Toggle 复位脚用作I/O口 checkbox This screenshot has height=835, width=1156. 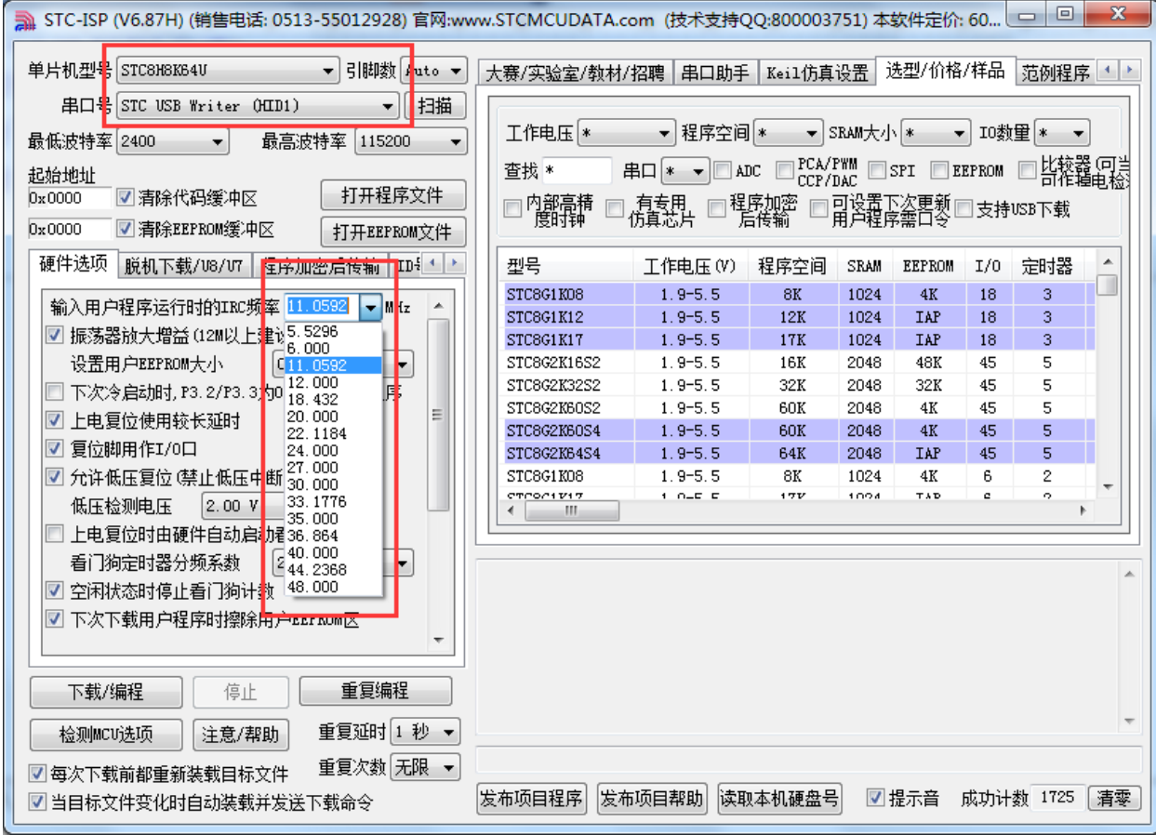click(x=55, y=449)
